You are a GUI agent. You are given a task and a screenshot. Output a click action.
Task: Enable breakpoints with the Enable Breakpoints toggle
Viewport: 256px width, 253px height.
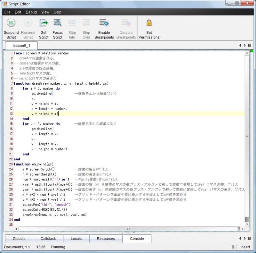[x=104, y=23]
